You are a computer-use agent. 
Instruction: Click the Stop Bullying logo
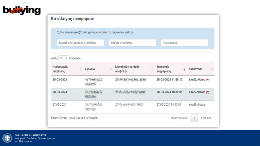[x=22, y=10]
